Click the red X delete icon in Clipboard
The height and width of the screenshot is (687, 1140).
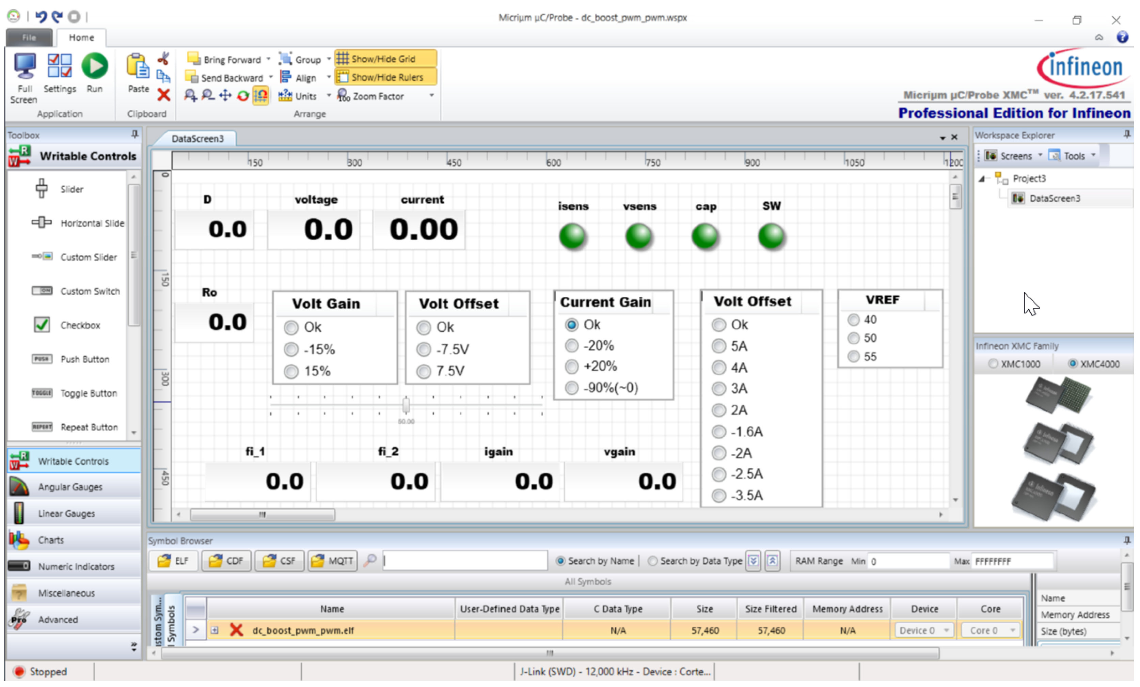(163, 95)
